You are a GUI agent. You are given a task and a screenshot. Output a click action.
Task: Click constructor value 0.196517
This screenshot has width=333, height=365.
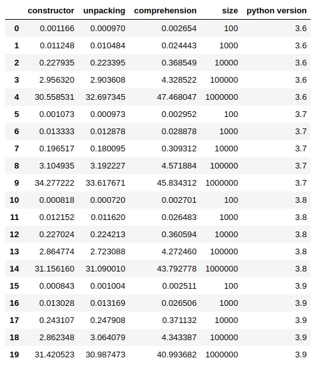[x=57, y=149]
